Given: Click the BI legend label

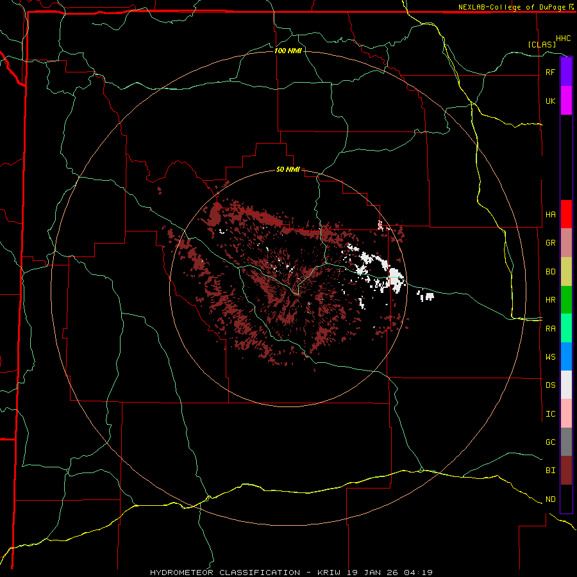Looking at the screenshot, I should 550,471.
